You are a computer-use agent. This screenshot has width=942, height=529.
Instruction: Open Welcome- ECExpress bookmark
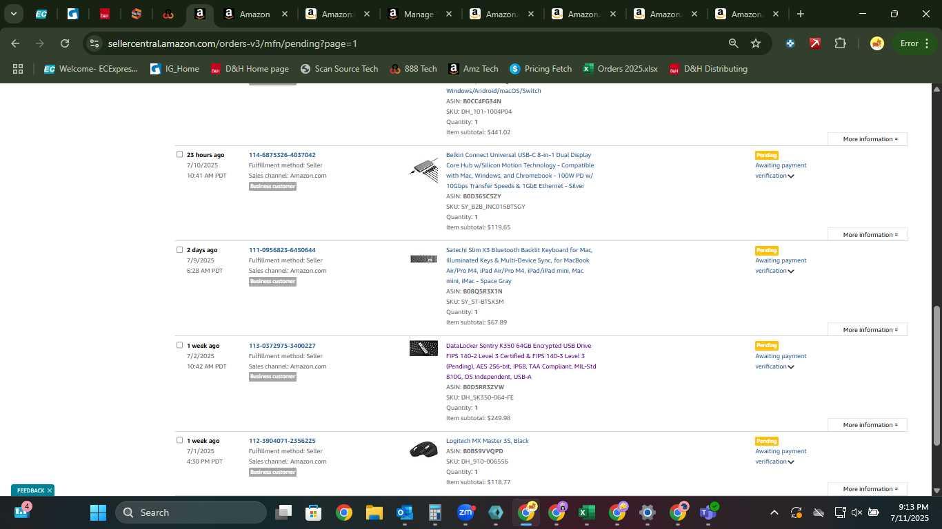click(x=91, y=69)
